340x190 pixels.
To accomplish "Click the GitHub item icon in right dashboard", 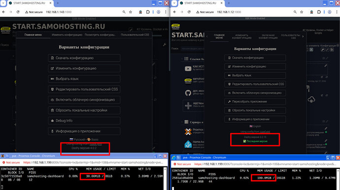I will coord(188,93).
